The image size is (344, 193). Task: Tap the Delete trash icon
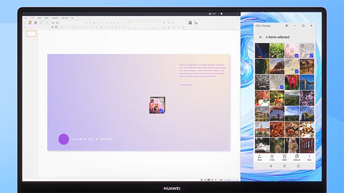point(285,157)
